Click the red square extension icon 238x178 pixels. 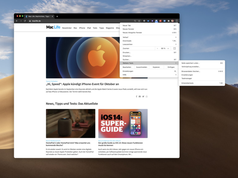point(160,21)
